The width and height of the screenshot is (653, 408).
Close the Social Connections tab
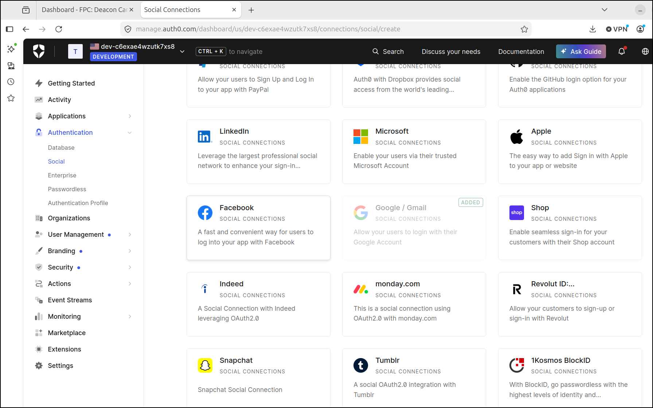click(x=234, y=10)
